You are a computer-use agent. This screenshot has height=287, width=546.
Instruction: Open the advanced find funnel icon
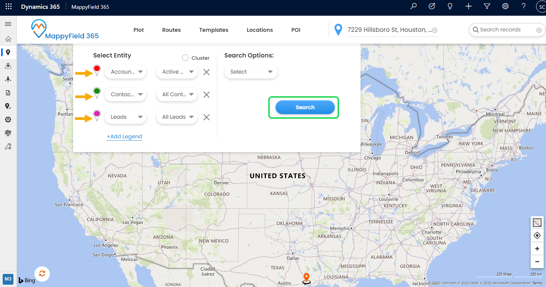(487, 6)
